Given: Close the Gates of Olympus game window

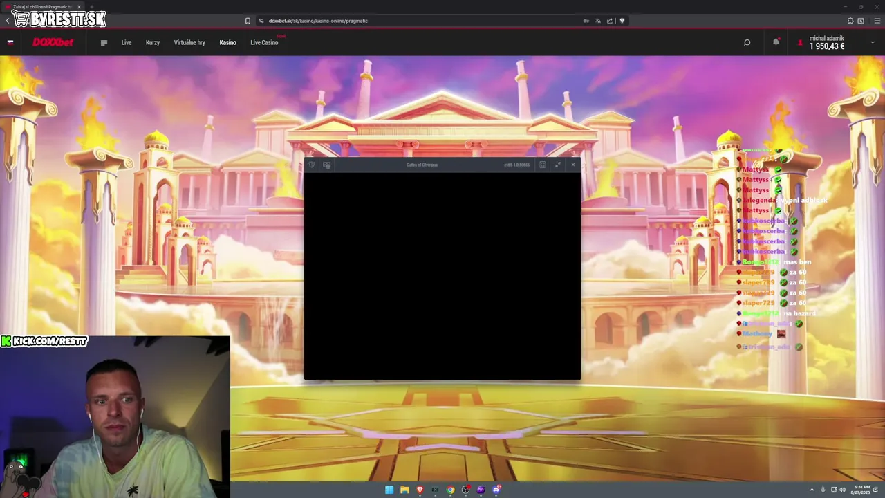Looking at the screenshot, I should click(572, 165).
